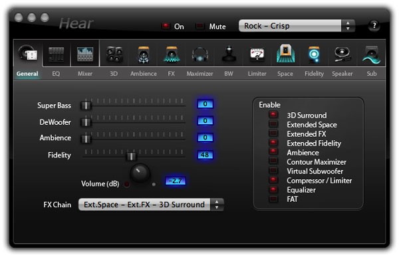Screen dimensions: 399x257
Task: Click the preset dropdown stepper arrows
Action: tap(348, 26)
